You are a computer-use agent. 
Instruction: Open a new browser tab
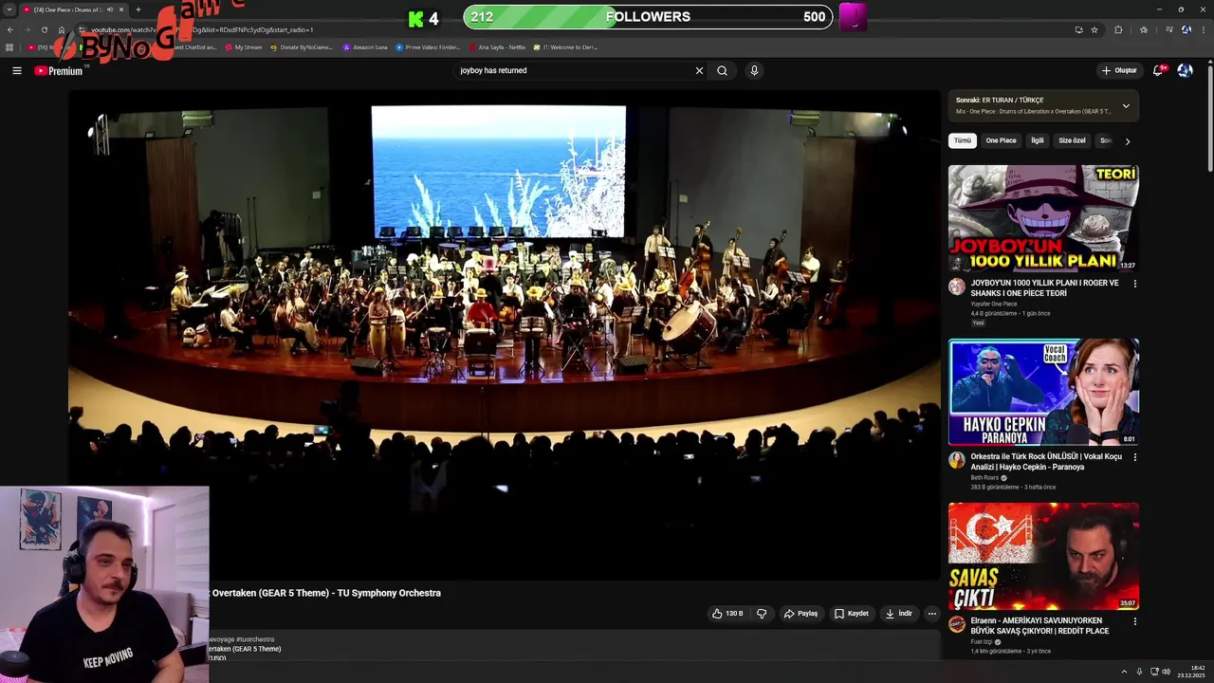click(138, 9)
